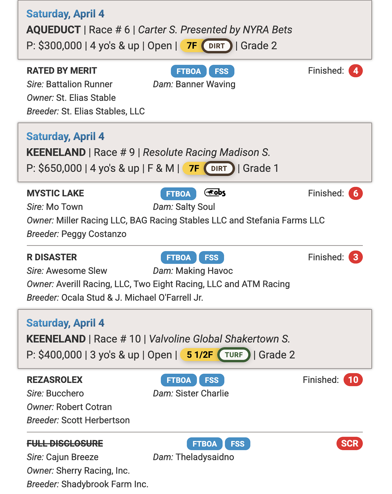Click FTBOA badge for Rated By Merit
The height and width of the screenshot is (494, 392).
(x=188, y=71)
